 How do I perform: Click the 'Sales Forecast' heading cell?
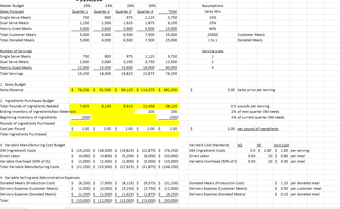pyautogui.click(x=12, y=11)
